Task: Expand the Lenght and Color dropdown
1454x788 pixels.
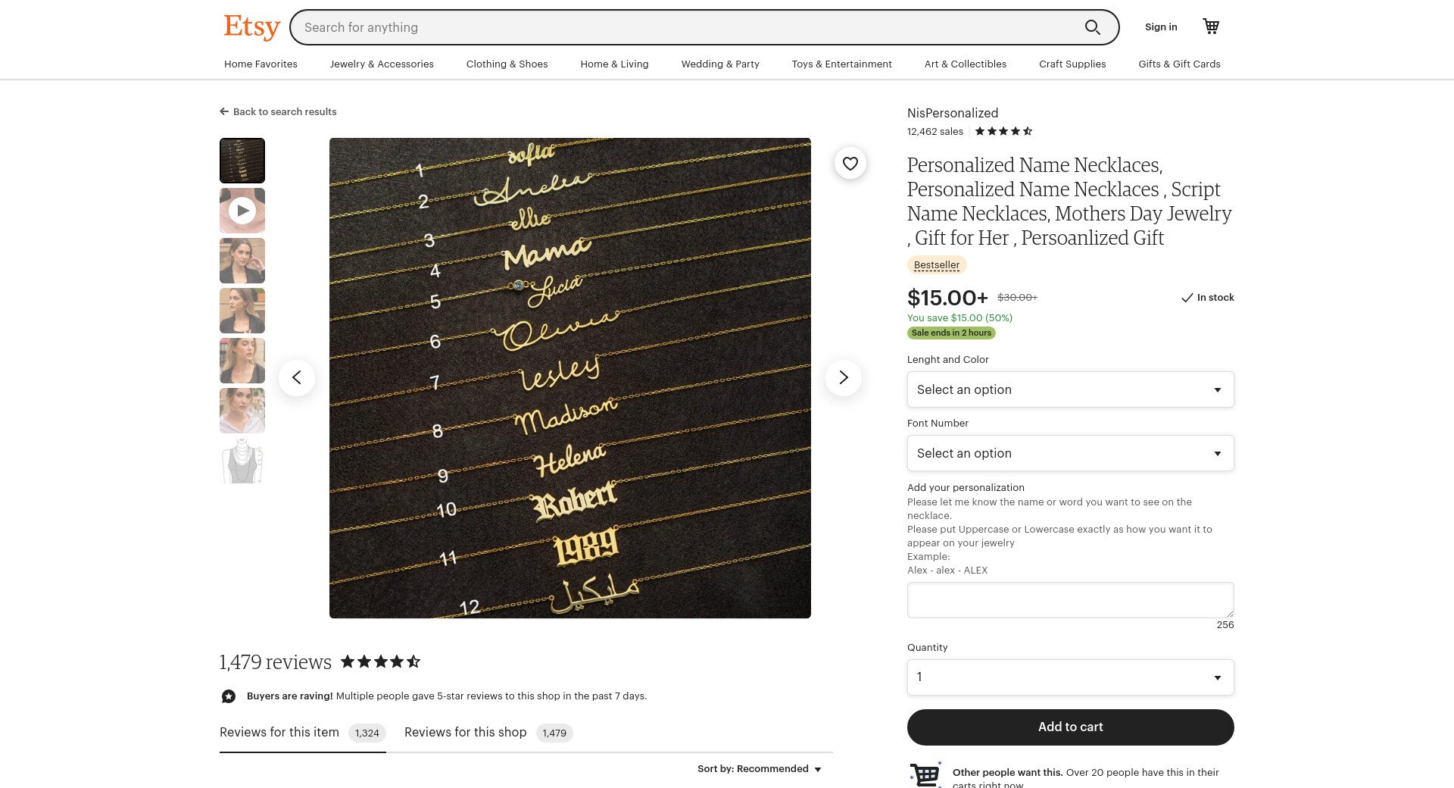Action: [1070, 389]
